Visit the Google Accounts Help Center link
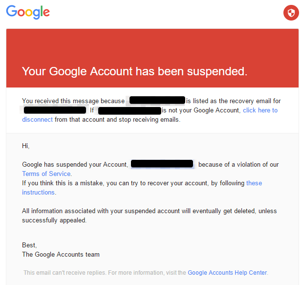Screen dimensions: 301x285 click(227, 273)
